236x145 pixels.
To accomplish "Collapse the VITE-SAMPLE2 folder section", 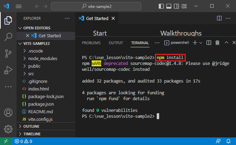I will click(46, 43).
